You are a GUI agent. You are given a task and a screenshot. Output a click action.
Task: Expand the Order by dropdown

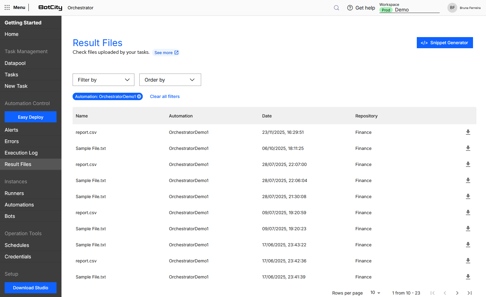click(170, 80)
